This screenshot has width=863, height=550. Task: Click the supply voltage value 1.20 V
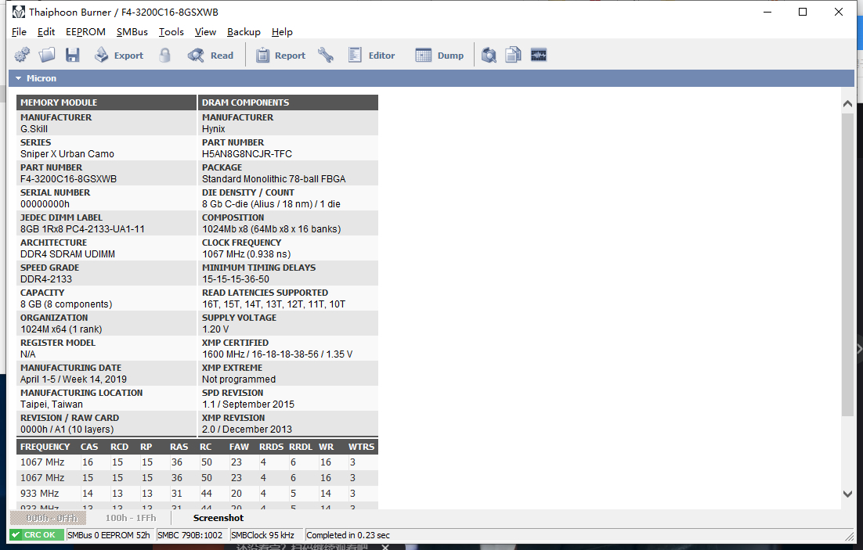click(215, 329)
